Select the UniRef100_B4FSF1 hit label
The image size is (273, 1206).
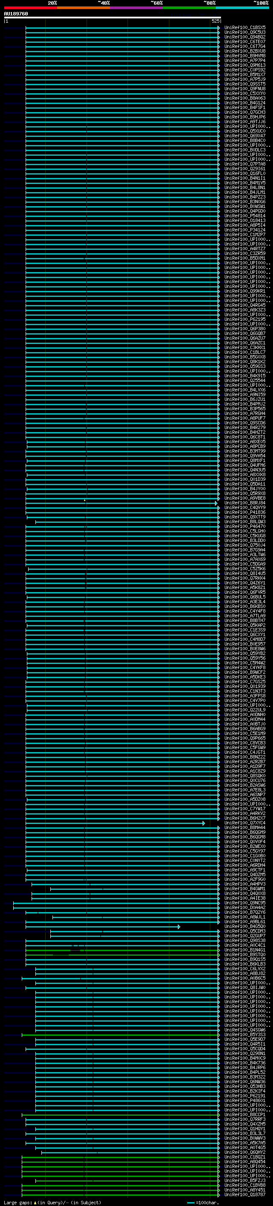click(244, 108)
